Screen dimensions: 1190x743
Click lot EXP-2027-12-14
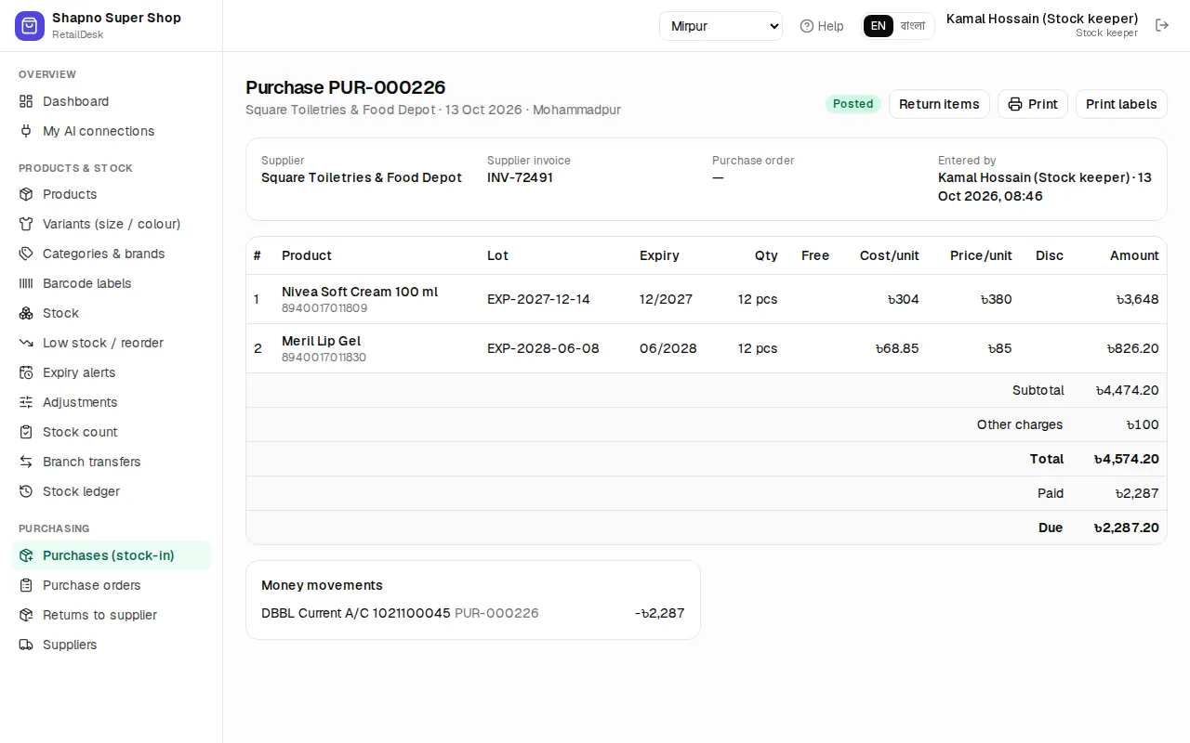[538, 299]
